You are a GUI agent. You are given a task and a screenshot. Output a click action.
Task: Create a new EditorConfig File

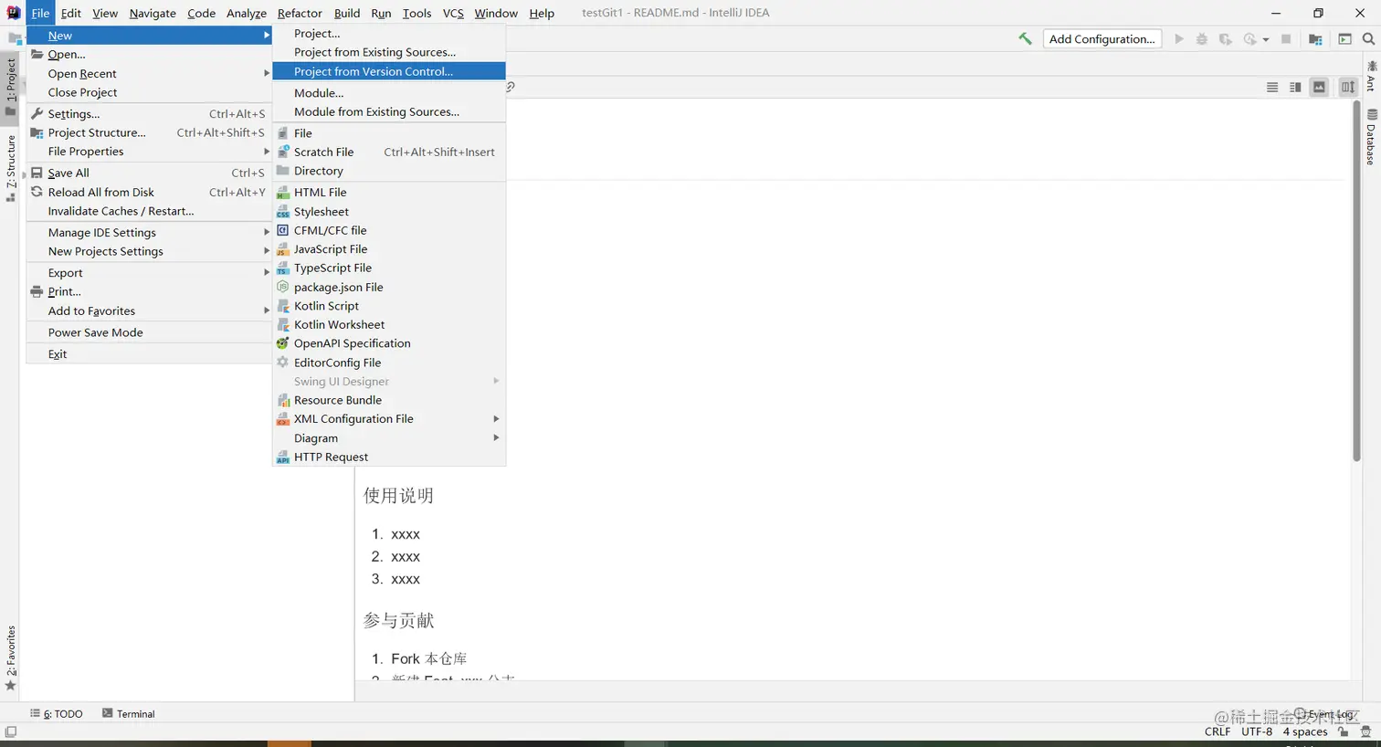[x=389, y=363]
